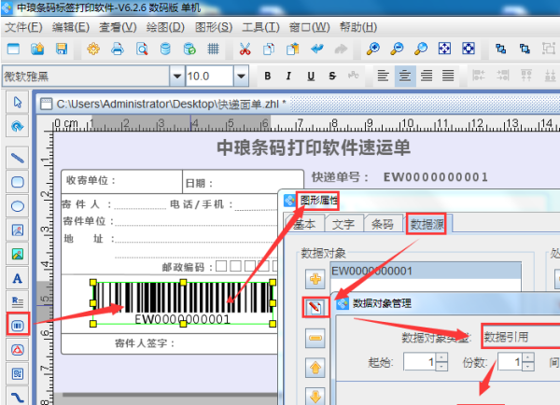Edit data object with pencil icon
The height and width of the screenshot is (405, 560).
pos(315,305)
